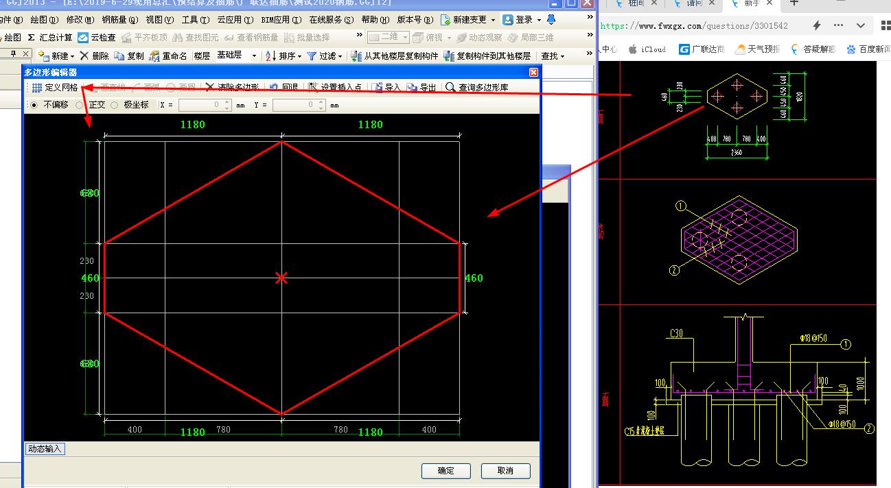
Task: Click 复制构件到其他楼层
Action: coord(487,56)
